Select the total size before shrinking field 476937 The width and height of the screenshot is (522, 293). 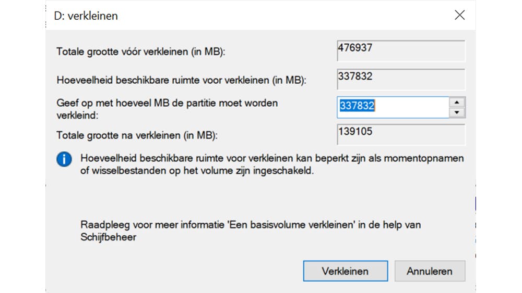click(x=400, y=52)
